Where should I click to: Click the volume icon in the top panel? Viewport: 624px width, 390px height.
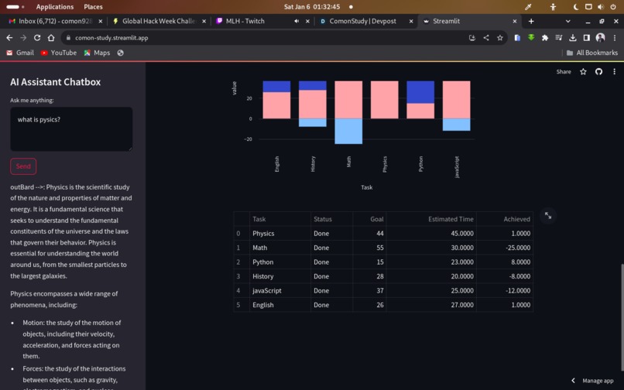tap(601, 7)
